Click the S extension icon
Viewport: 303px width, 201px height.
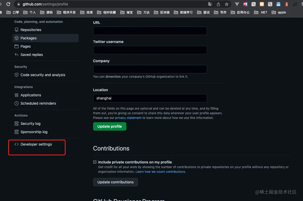pyautogui.click(x=254, y=4)
